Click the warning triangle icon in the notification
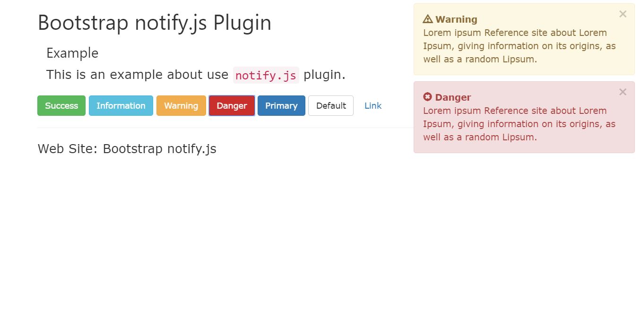 coord(428,19)
